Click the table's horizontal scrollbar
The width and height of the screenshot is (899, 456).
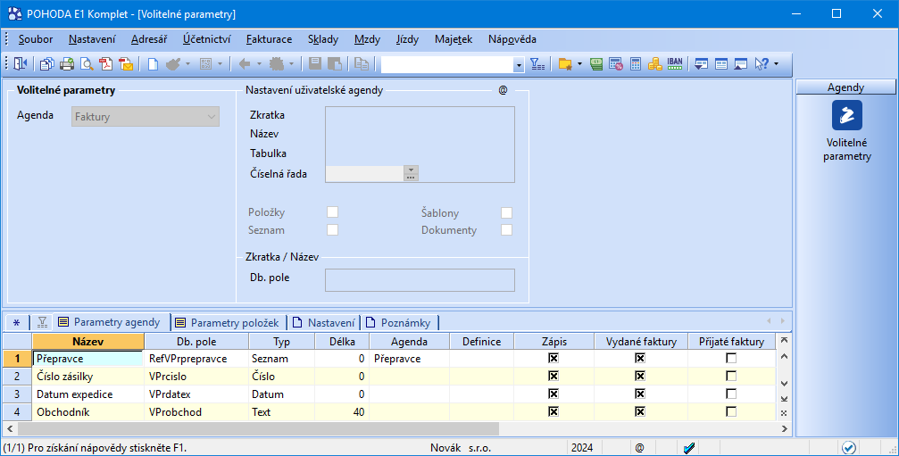393,429
